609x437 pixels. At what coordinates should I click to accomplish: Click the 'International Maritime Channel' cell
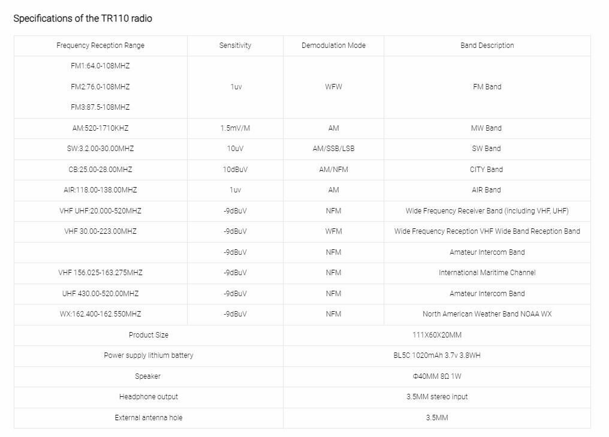[487, 273]
